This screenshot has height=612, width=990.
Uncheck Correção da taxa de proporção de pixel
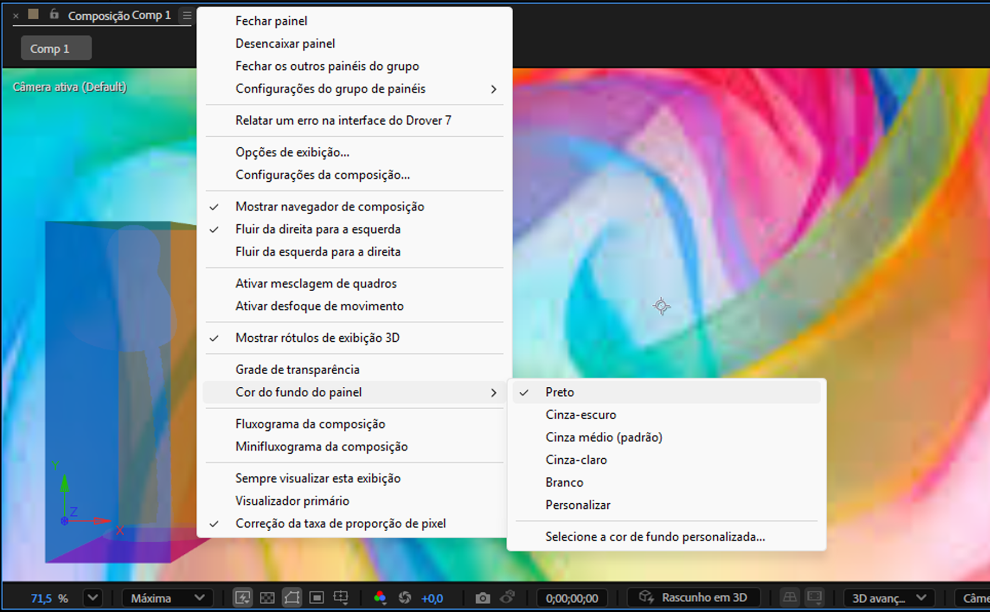click(340, 523)
